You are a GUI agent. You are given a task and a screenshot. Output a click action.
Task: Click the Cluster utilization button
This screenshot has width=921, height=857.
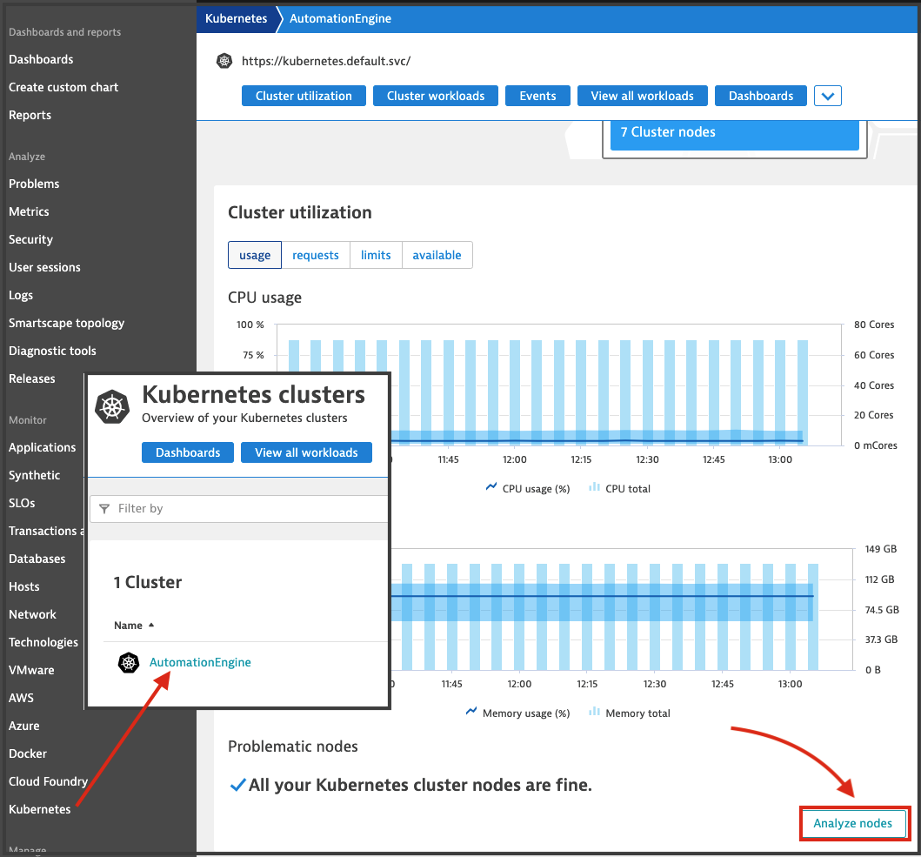point(304,96)
